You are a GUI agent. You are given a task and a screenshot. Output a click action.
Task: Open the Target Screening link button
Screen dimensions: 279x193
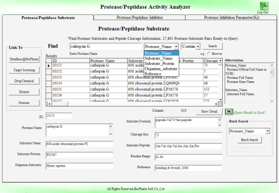tap(24, 70)
